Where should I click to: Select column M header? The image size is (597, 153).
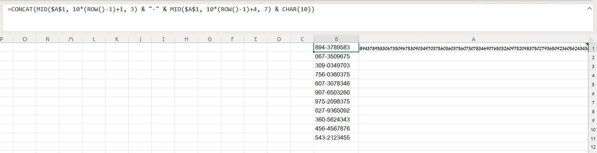(x=71, y=39)
